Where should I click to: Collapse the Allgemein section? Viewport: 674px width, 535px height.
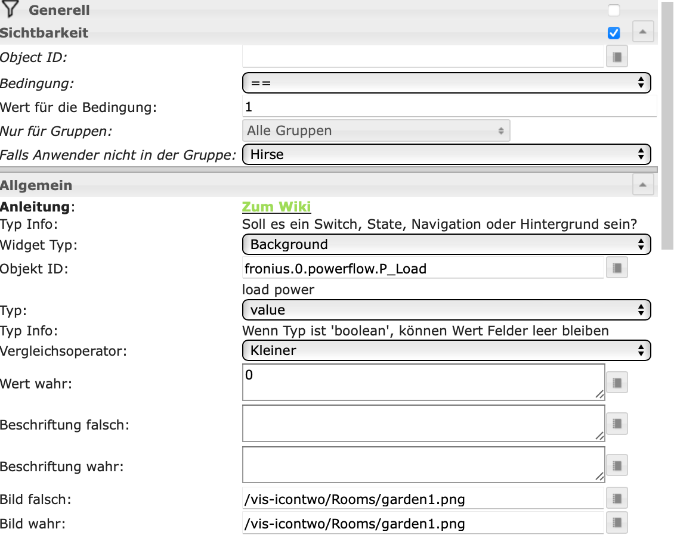coord(643,185)
